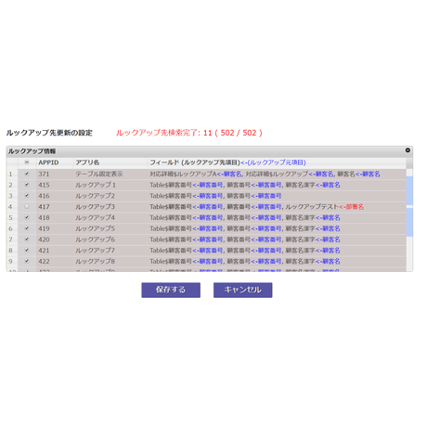
Task: Select the テーブル固定表示 row
Action: coord(206,174)
